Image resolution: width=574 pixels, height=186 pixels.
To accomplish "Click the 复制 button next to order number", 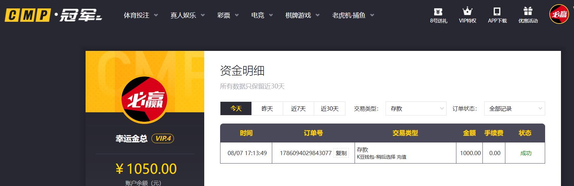I will [341, 153].
